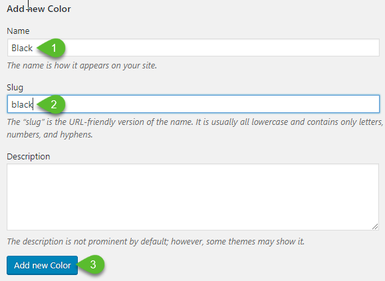Click the Slug field label
Viewport: 385px width, 281px height.
click(x=15, y=88)
